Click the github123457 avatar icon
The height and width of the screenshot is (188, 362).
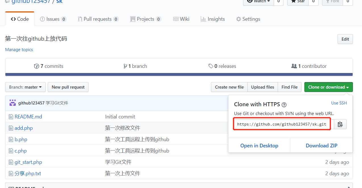[x=12, y=103]
